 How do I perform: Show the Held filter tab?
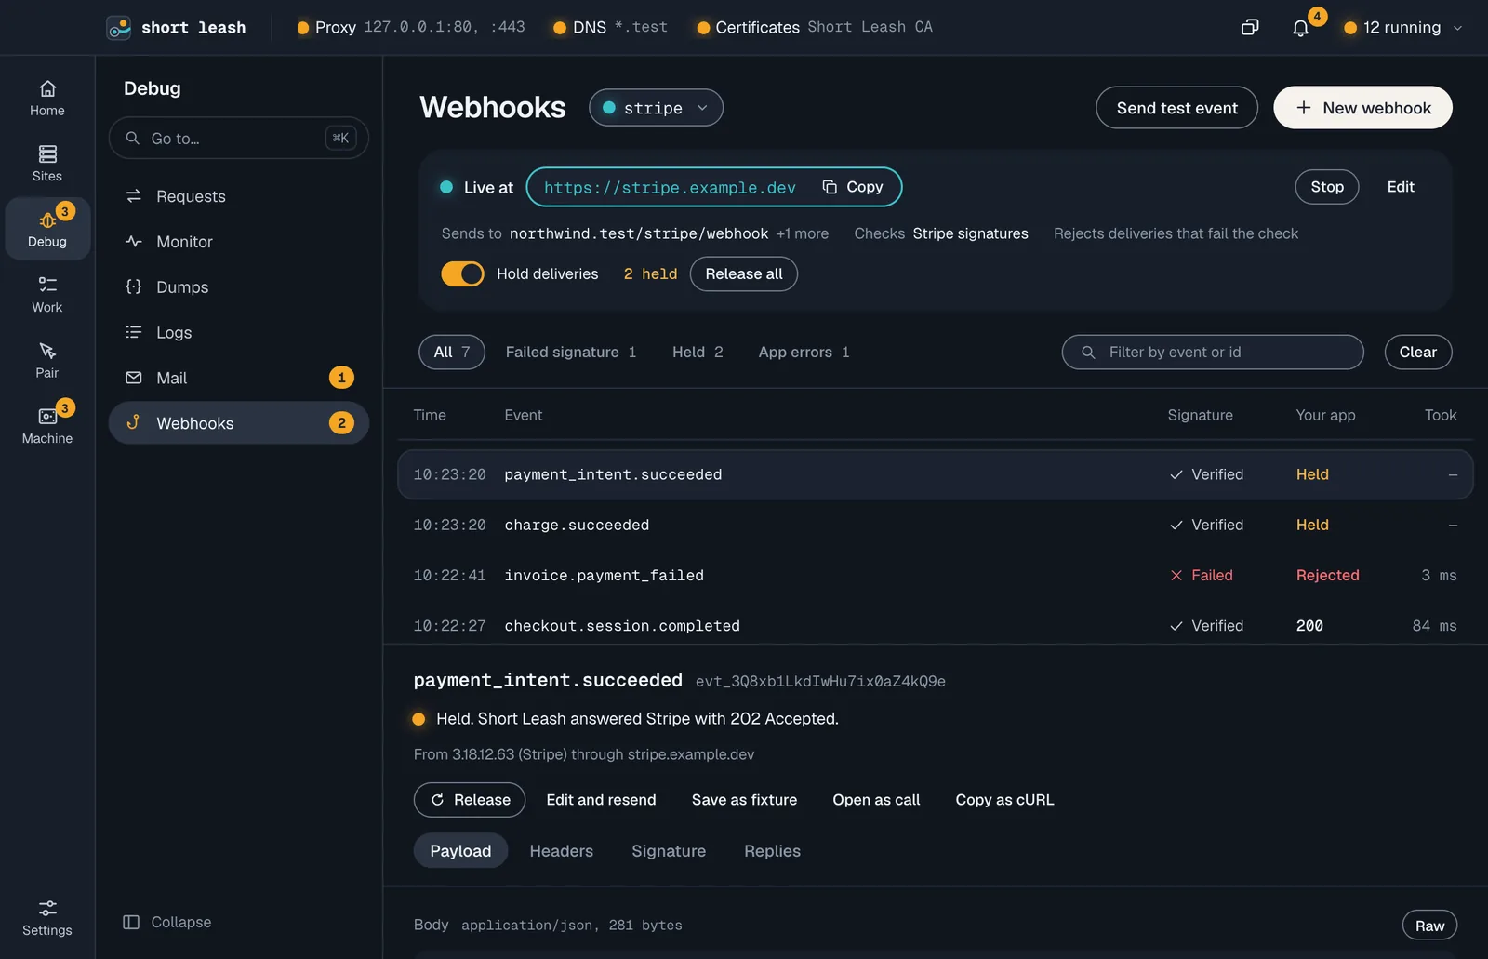click(x=697, y=353)
